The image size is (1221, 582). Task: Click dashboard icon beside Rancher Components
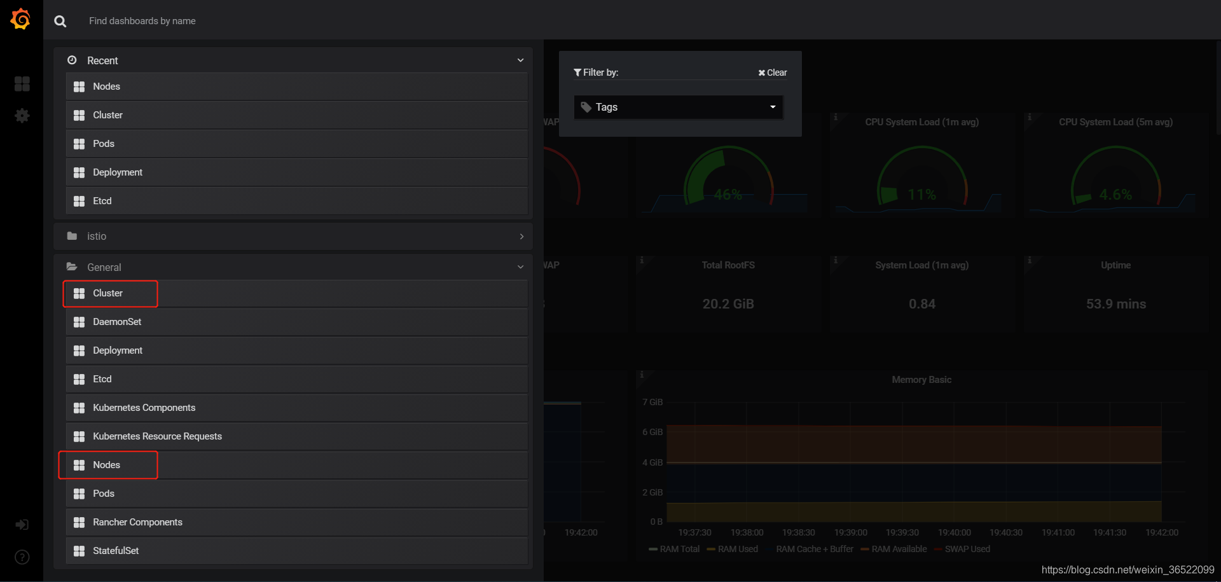point(79,522)
